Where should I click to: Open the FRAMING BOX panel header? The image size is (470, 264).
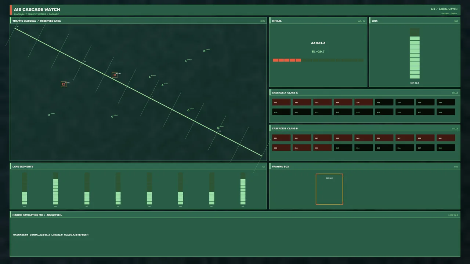[365, 166]
